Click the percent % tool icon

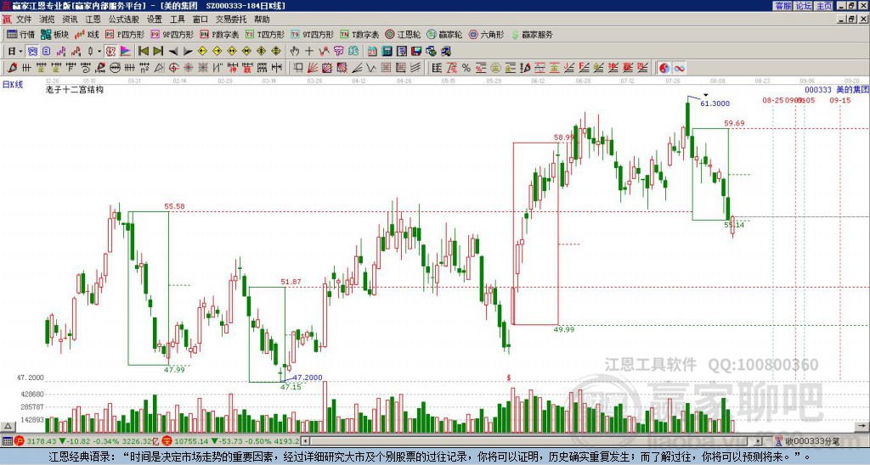coord(466,68)
